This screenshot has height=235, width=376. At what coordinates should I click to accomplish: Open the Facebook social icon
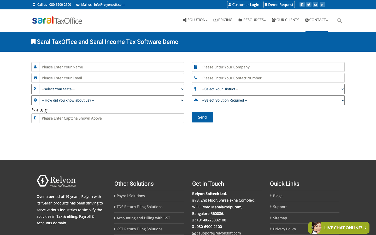[x=302, y=5]
